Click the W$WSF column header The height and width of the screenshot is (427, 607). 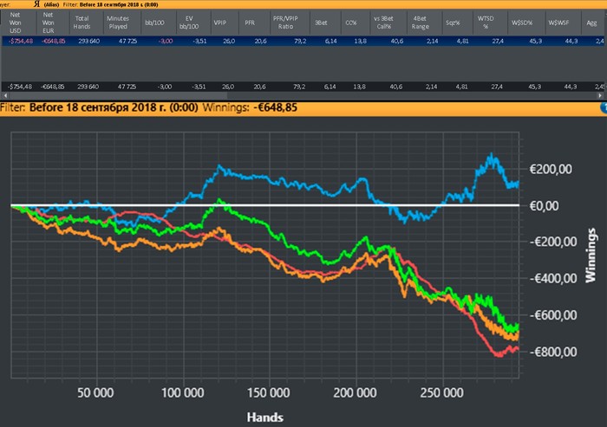(564, 23)
